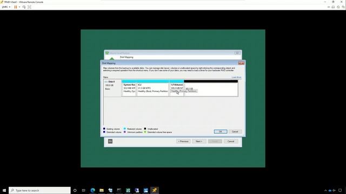Click the Restored volume legend swatch
The width and height of the screenshot is (346, 194).
(x=125, y=129)
